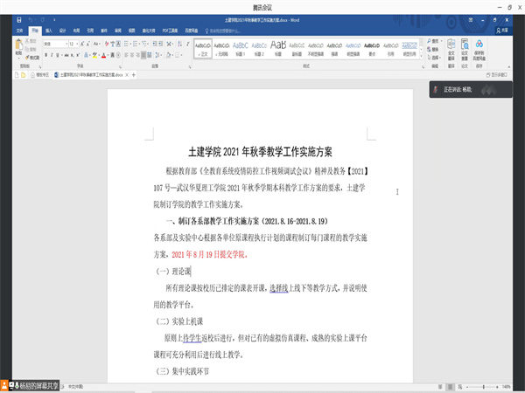This screenshot has width=525, height=393.
Task: Click the Italic formatting button
Action: point(50,55)
